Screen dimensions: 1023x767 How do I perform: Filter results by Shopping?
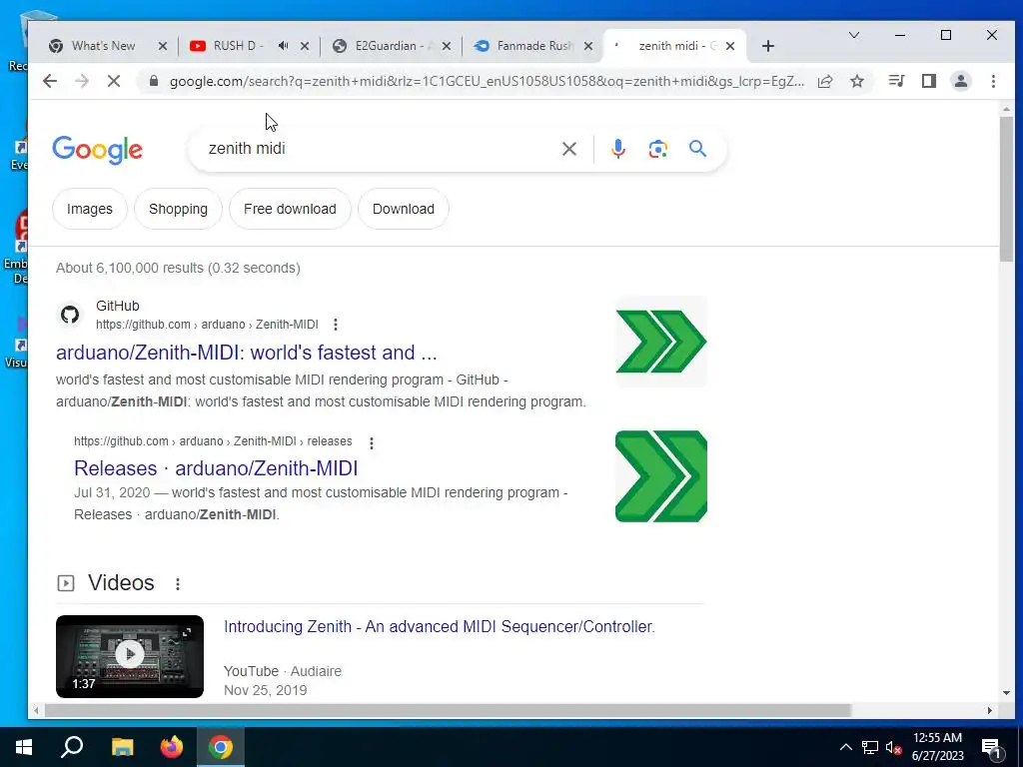[178, 209]
